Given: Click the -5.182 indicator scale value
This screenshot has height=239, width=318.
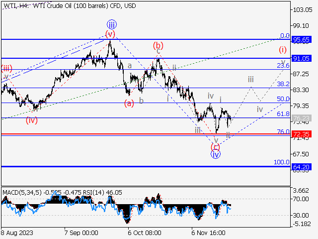Looking at the screenshot, I should [302, 224].
